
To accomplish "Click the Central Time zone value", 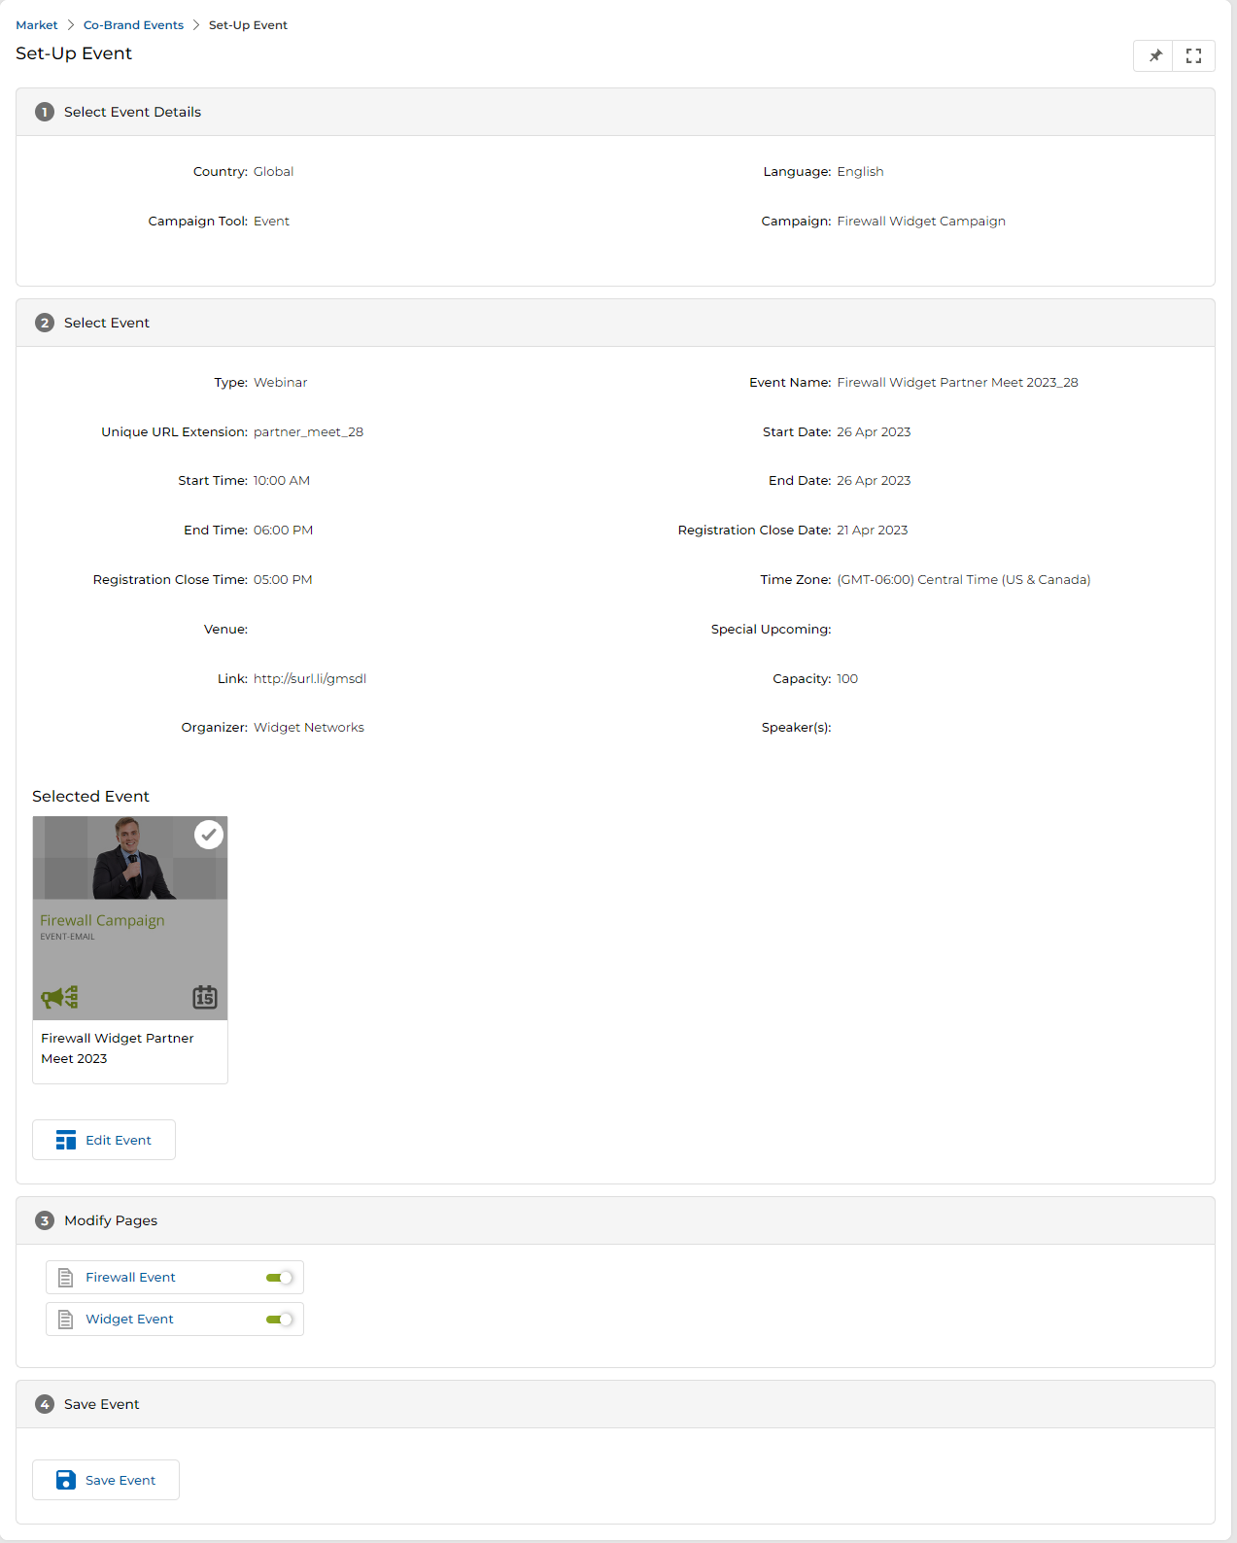I will click(x=963, y=580).
